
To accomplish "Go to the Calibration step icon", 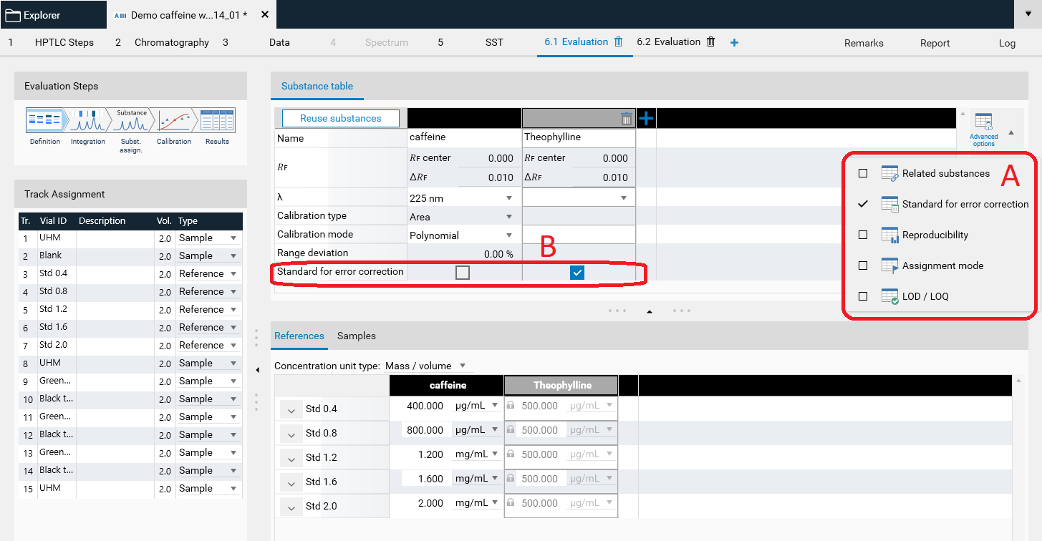I will [174, 121].
